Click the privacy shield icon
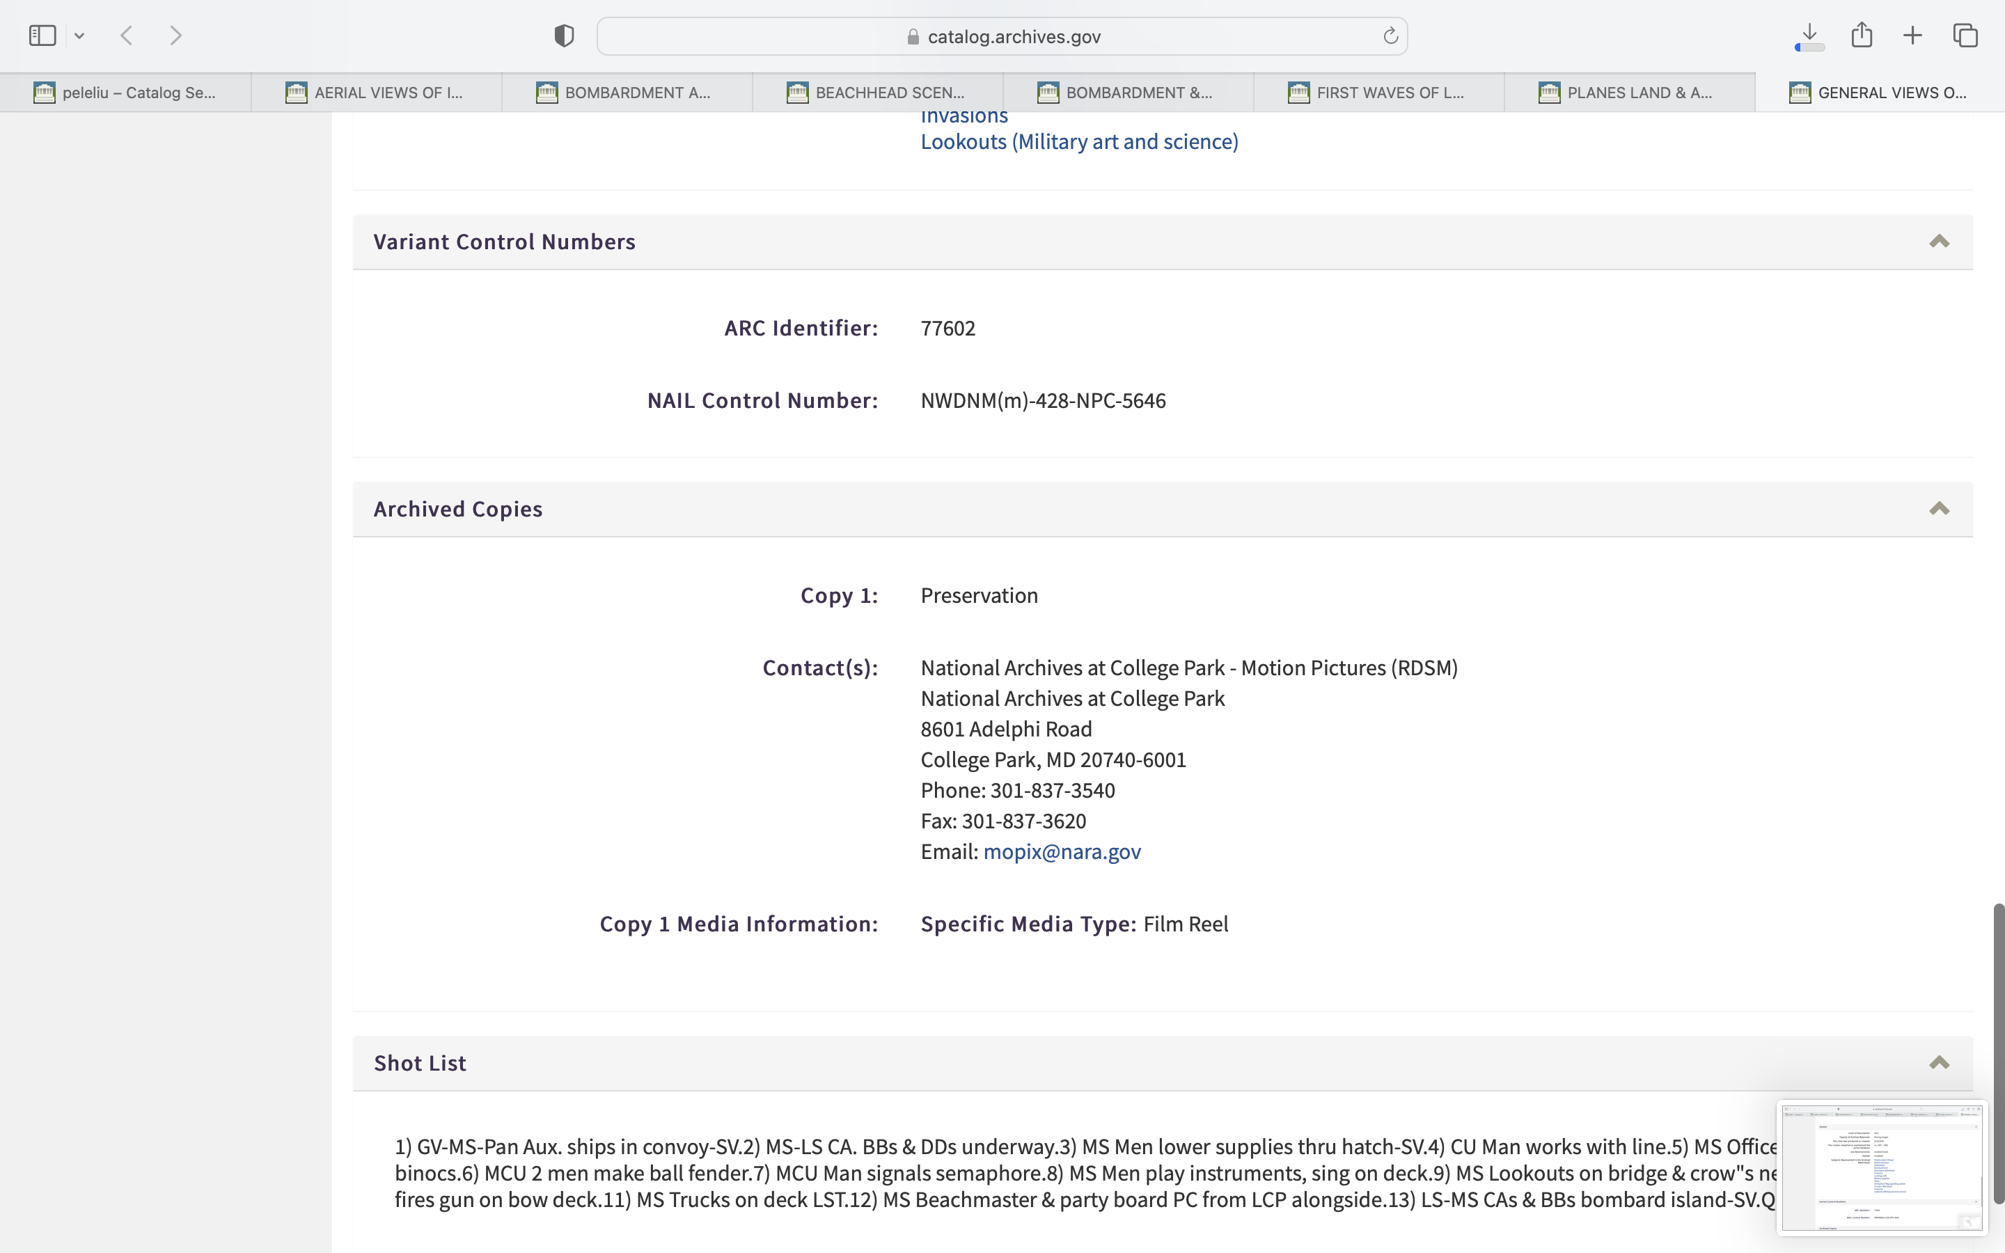 point(564,36)
